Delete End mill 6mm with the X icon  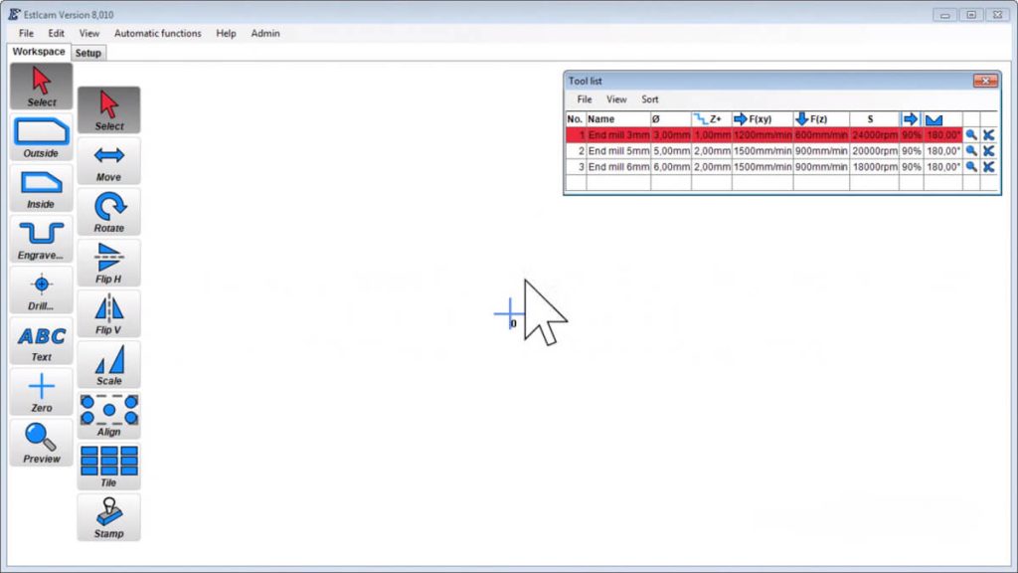(x=988, y=167)
